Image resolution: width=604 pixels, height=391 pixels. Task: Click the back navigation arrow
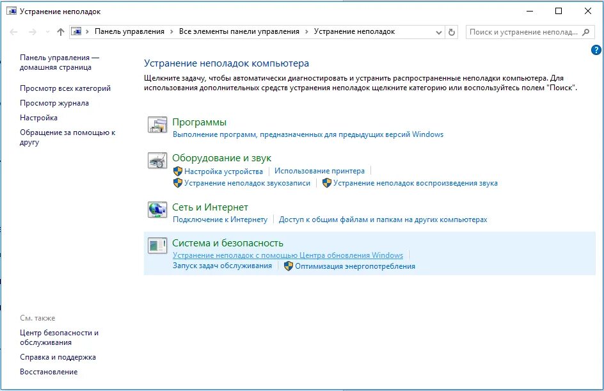click(x=13, y=32)
